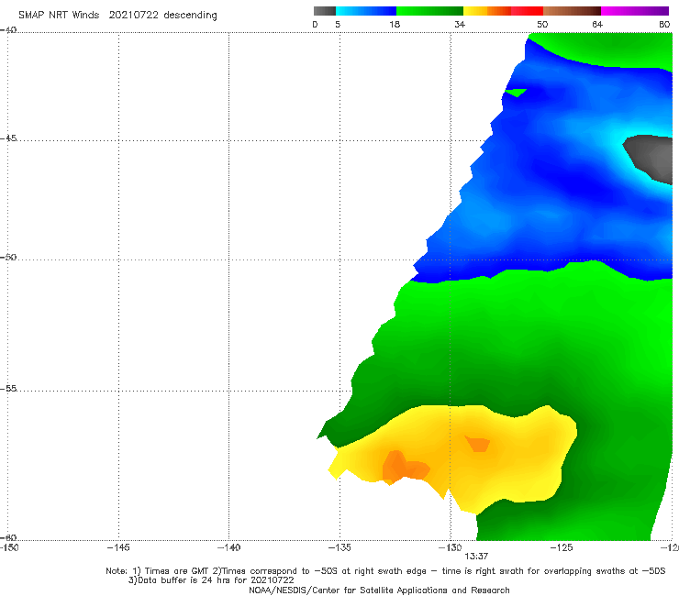Click the small orange wind patch near -129 longitude

478,444
